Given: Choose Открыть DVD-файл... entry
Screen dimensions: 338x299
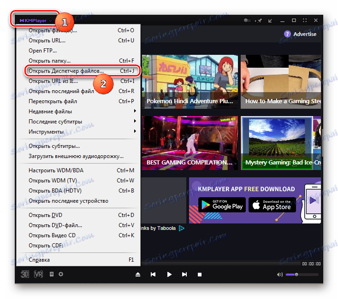Looking at the screenshot, I should [78, 225].
